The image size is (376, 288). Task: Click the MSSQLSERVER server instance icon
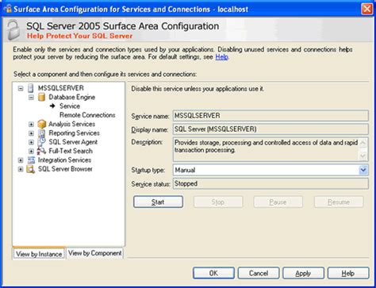(x=31, y=88)
